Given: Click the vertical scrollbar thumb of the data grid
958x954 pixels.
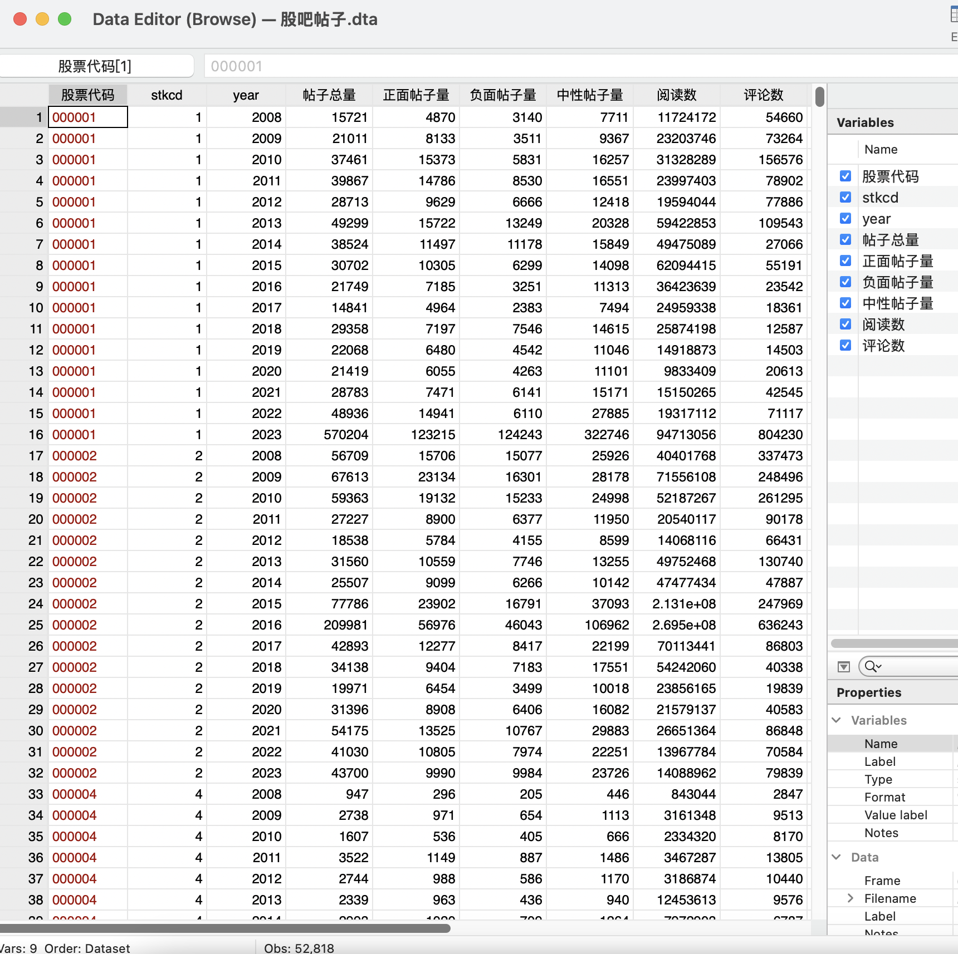Looking at the screenshot, I should point(819,97).
